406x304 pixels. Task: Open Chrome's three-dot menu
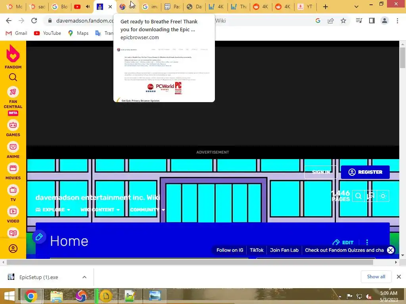click(397, 21)
